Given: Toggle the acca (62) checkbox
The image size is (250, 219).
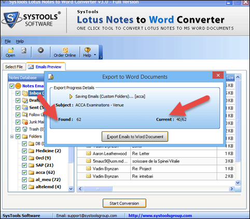Looking at the screenshot, I should [24, 172].
